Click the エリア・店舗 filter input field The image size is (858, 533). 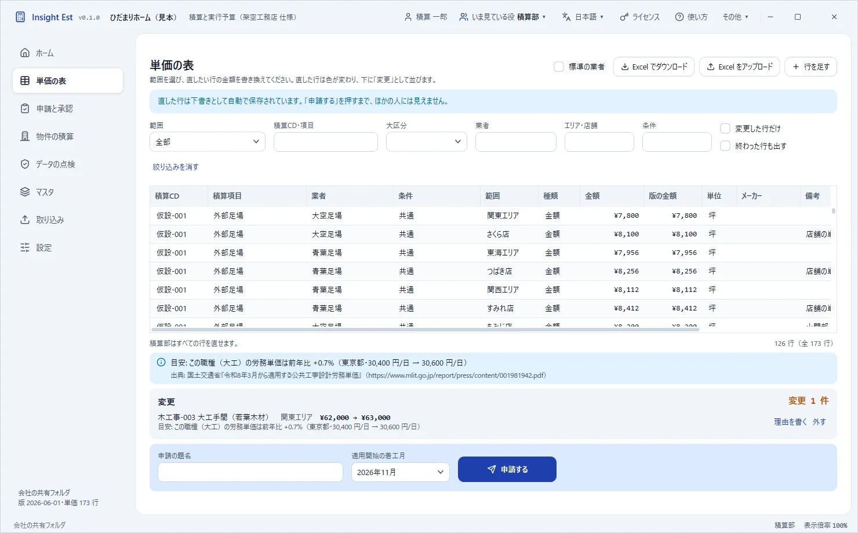[599, 142]
